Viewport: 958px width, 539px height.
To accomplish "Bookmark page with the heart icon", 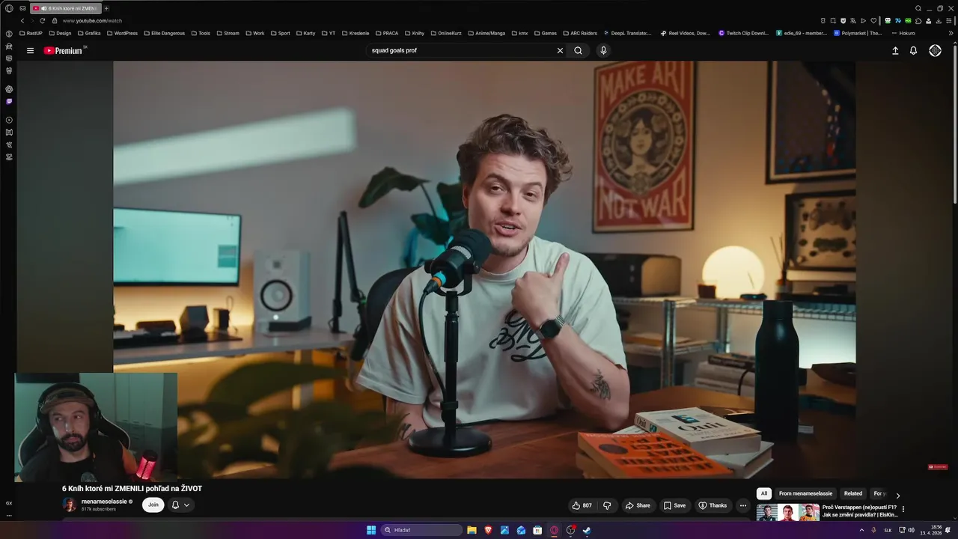I will (x=873, y=20).
